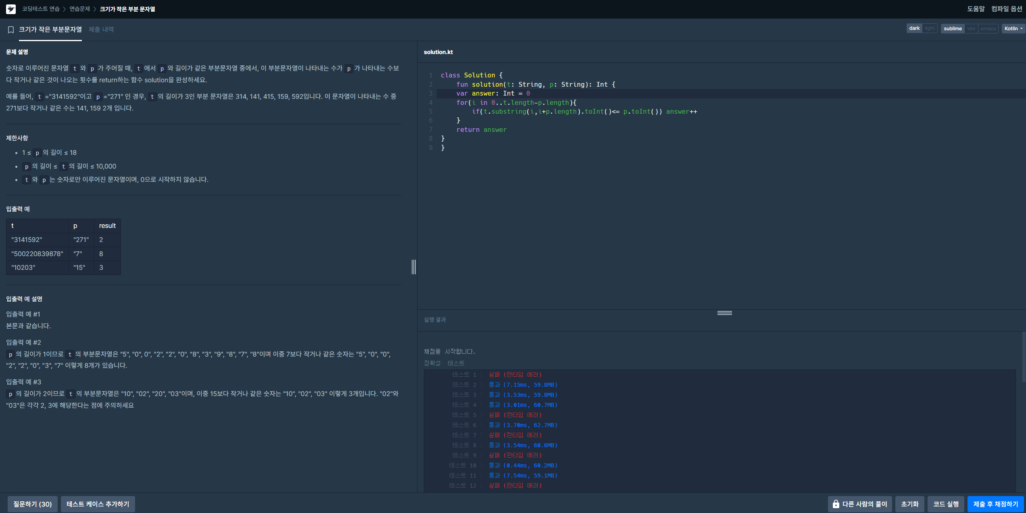1026x513 pixels.
Task: Select vim keybinding mode
Action: point(971,28)
